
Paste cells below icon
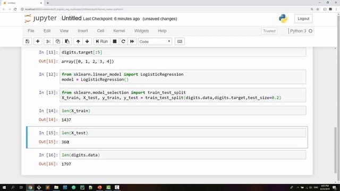[x=67, y=41]
